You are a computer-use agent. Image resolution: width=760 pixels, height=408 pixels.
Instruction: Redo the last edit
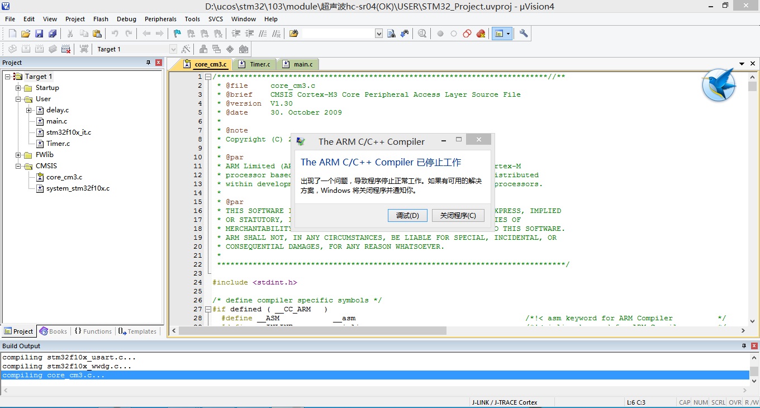pyautogui.click(x=129, y=34)
